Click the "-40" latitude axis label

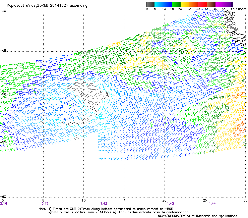click(x=3, y=11)
